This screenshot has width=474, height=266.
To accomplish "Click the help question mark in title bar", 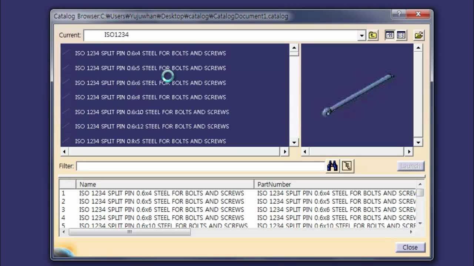I will click(x=398, y=14).
